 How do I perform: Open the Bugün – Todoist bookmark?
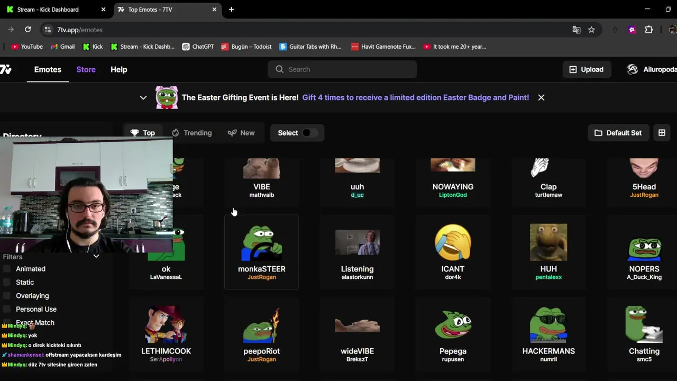tap(246, 47)
